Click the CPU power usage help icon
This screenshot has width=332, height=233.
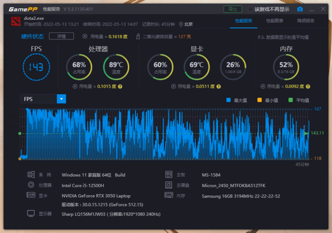pyautogui.click(x=120, y=86)
